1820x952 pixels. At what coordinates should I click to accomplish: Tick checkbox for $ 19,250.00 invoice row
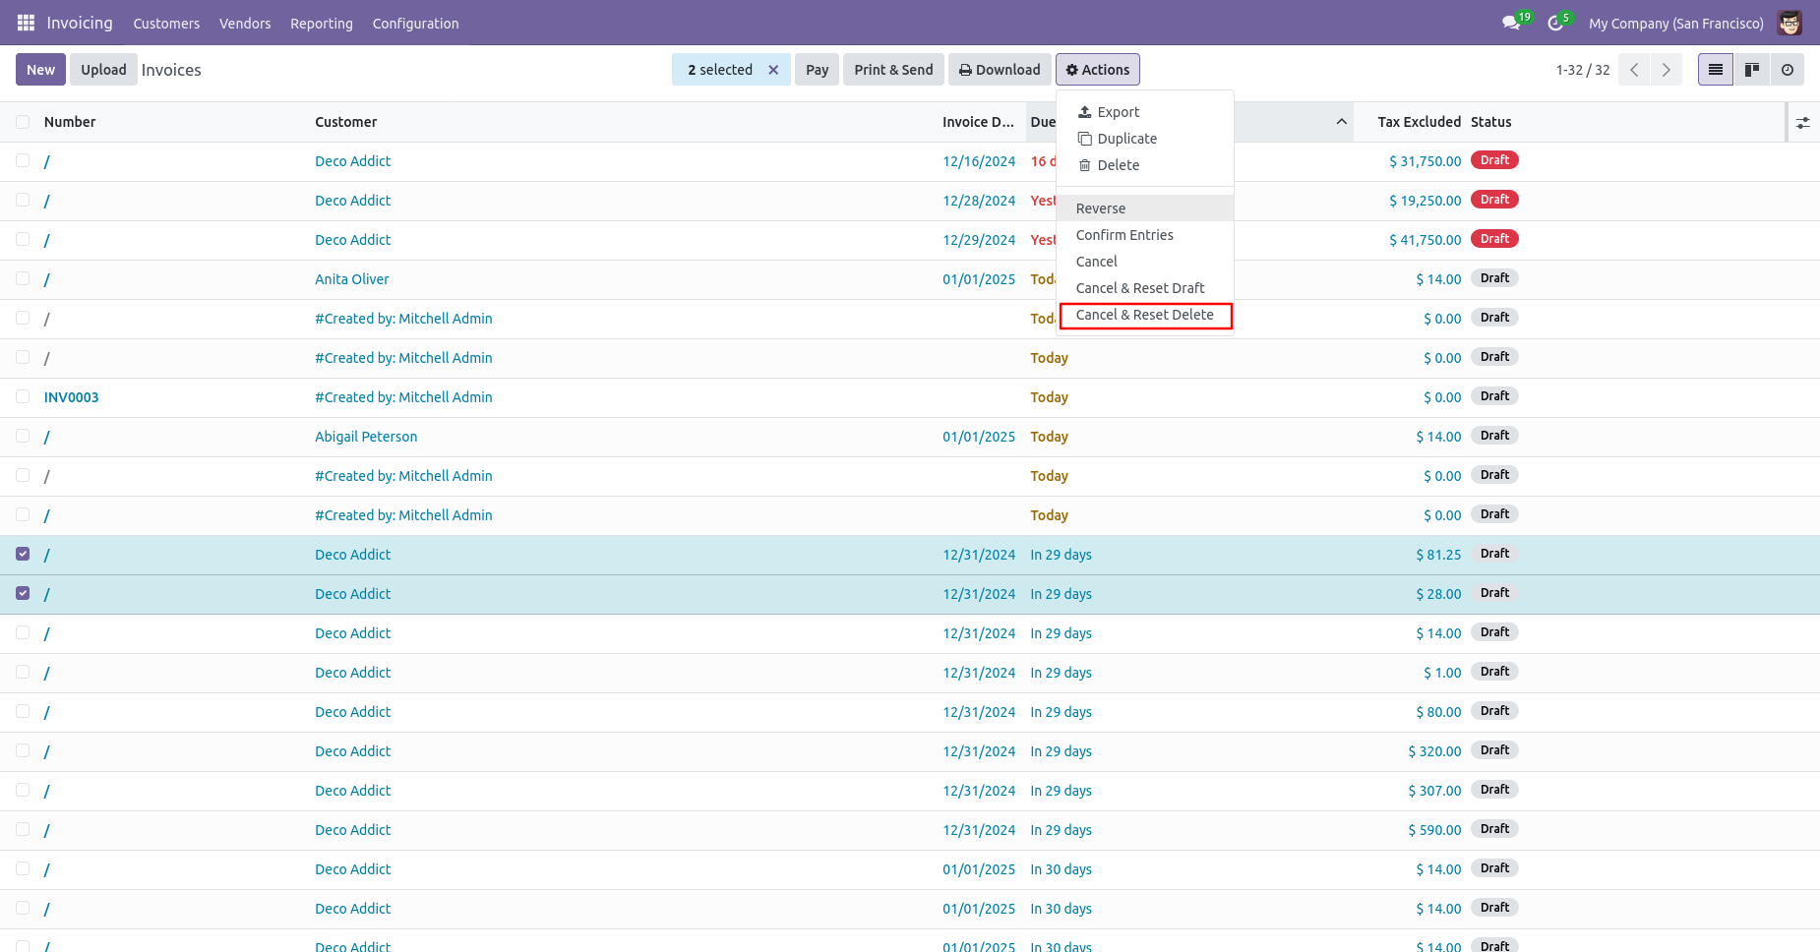(23, 200)
